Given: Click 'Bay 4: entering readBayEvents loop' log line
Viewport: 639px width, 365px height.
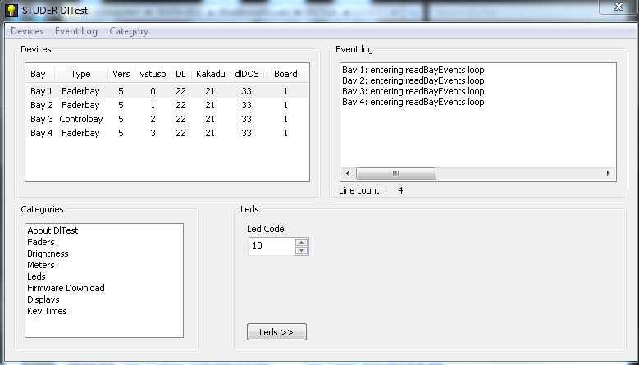Looking at the screenshot, I should pyautogui.click(x=413, y=102).
